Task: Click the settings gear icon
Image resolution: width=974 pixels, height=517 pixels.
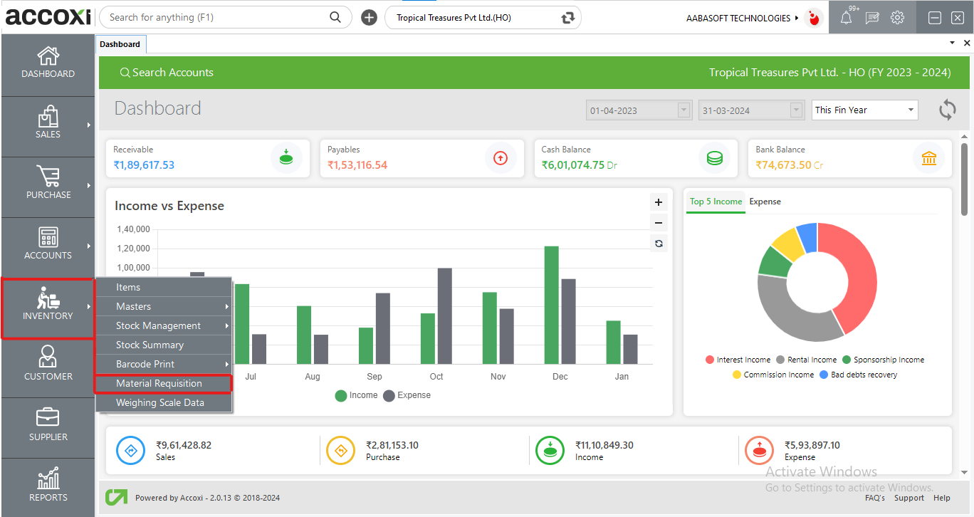Action: pyautogui.click(x=897, y=18)
